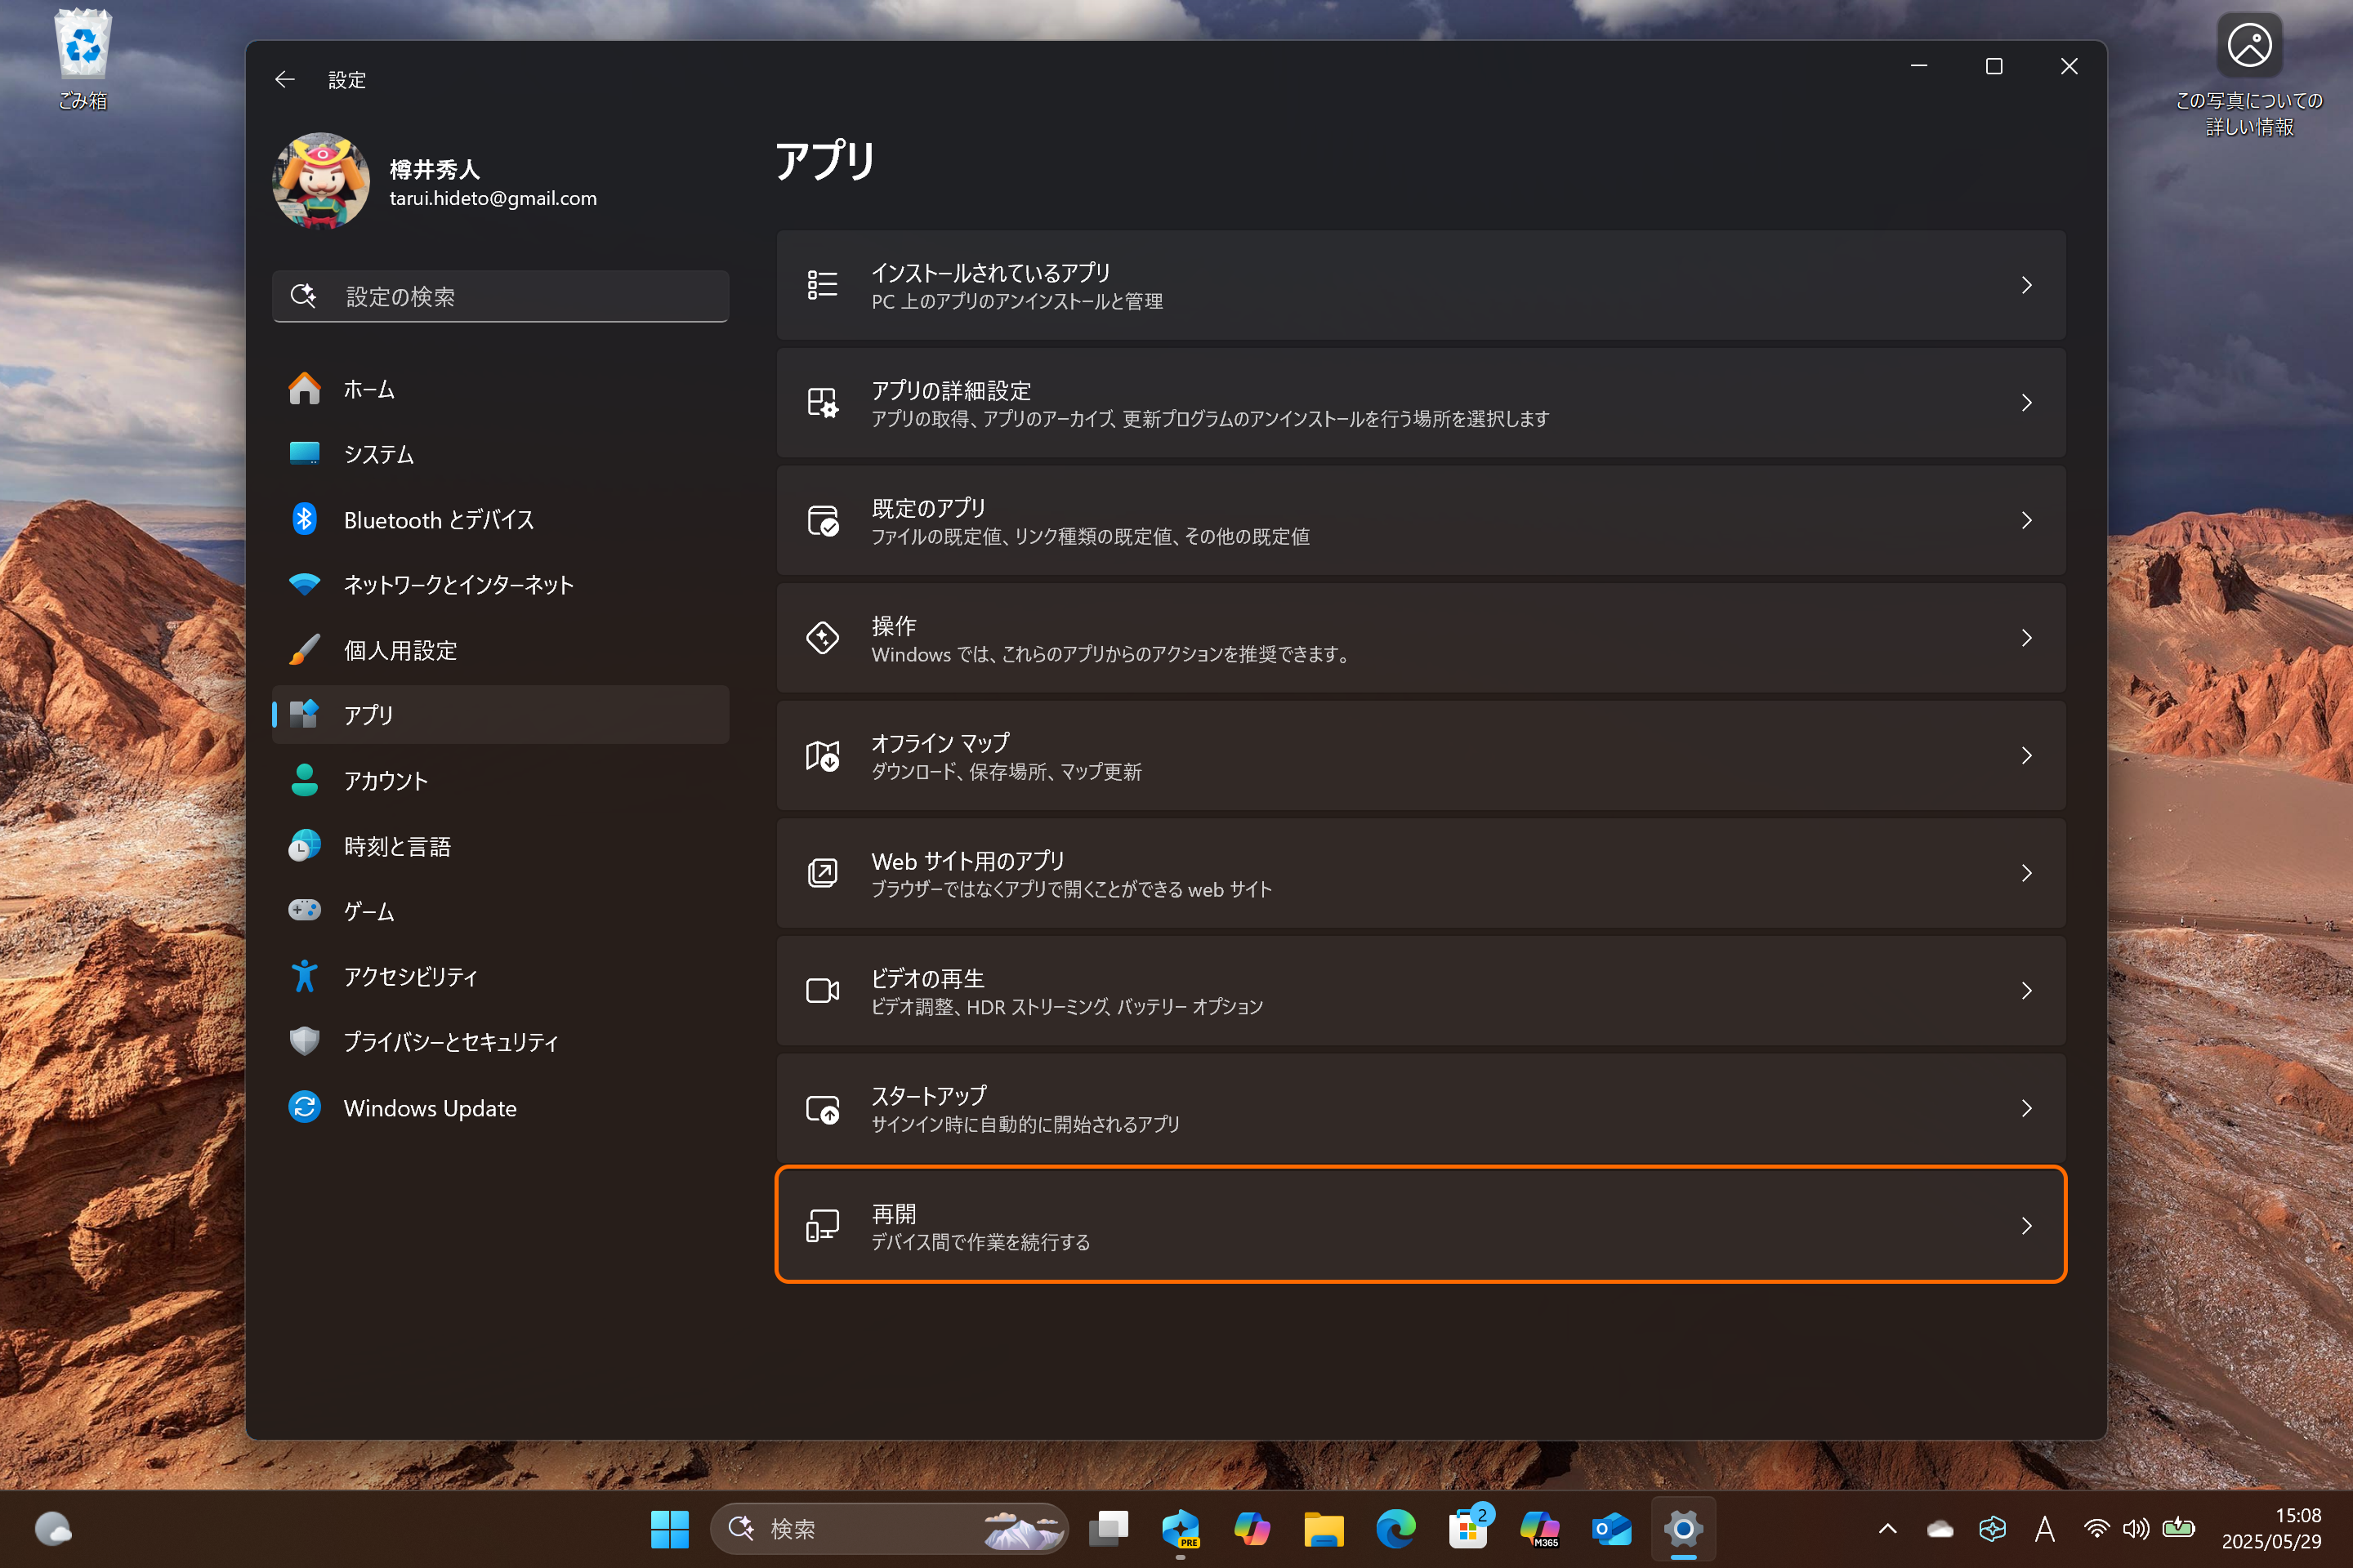Open the highlighted 再開 settings entry
2353x1568 pixels.
pos(1421,1225)
